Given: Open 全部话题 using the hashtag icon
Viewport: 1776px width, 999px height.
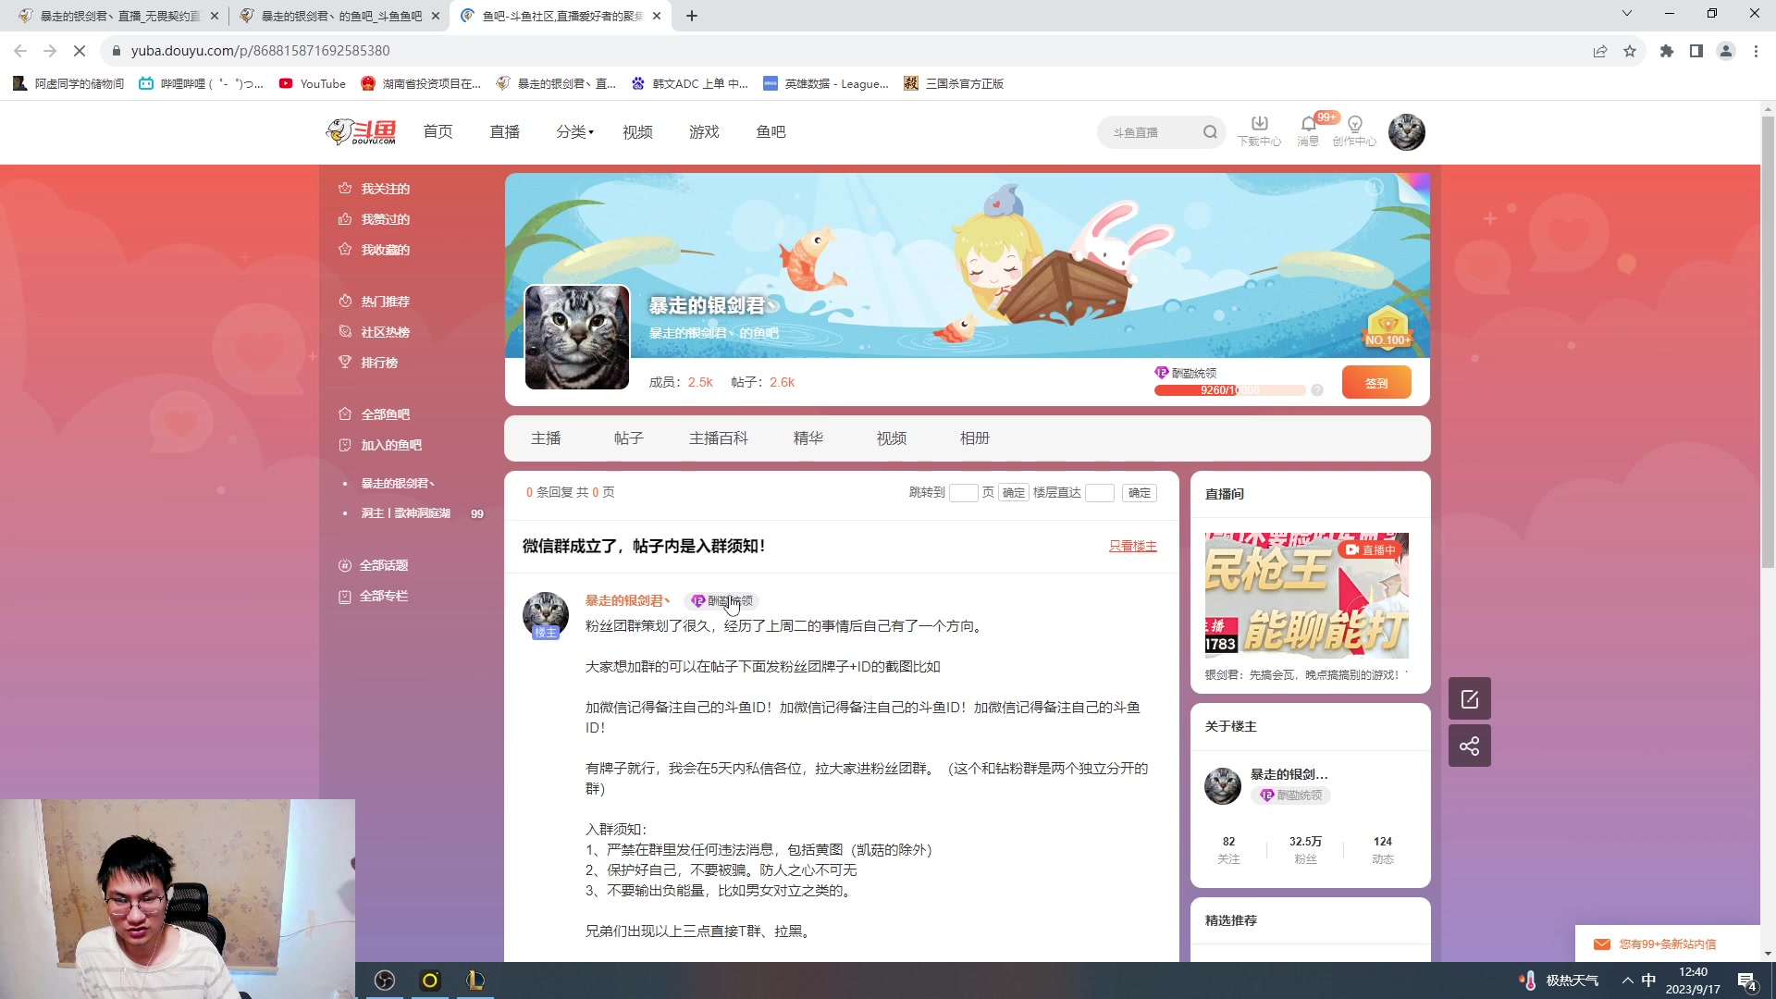Looking at the screenshot, I should pyautogui.click(x=344, y=565).
